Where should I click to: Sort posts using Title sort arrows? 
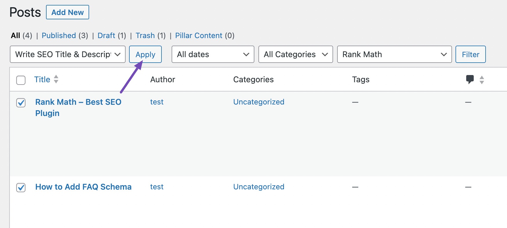click(56, 79)
